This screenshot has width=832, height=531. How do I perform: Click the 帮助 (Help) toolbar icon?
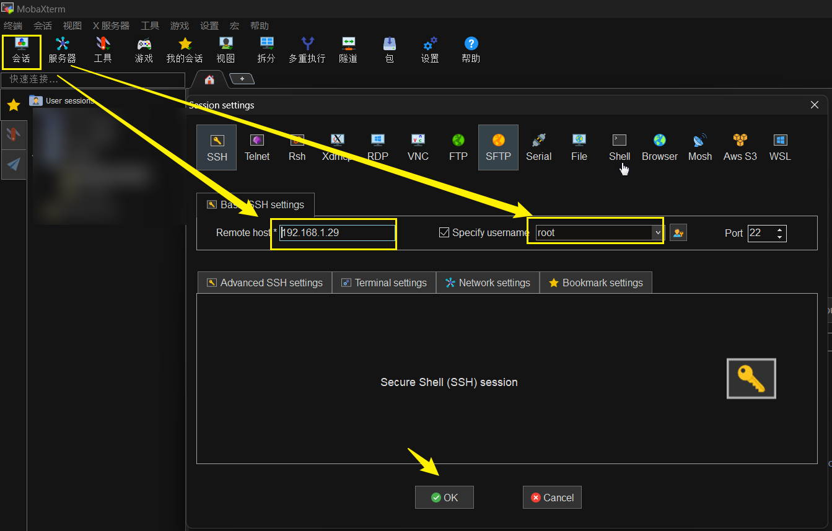coord(471,50)
